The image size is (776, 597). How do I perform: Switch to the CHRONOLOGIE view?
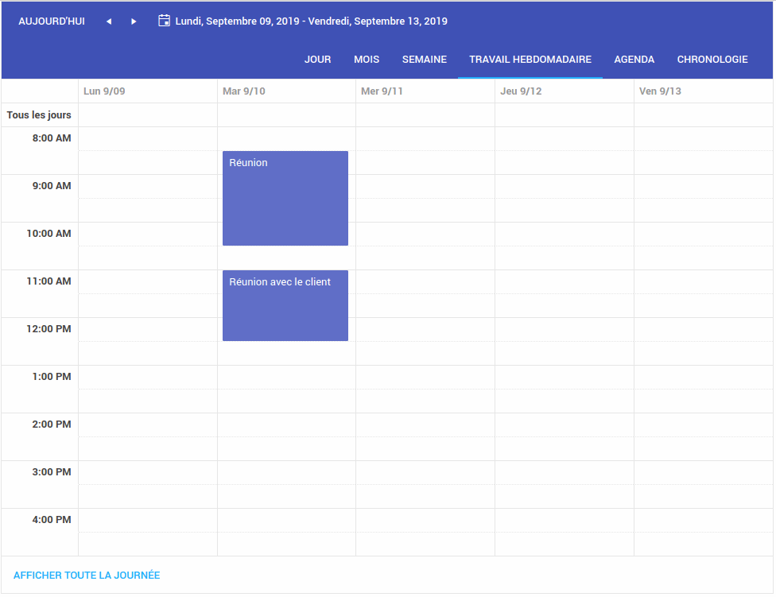[x=712, y=60]
